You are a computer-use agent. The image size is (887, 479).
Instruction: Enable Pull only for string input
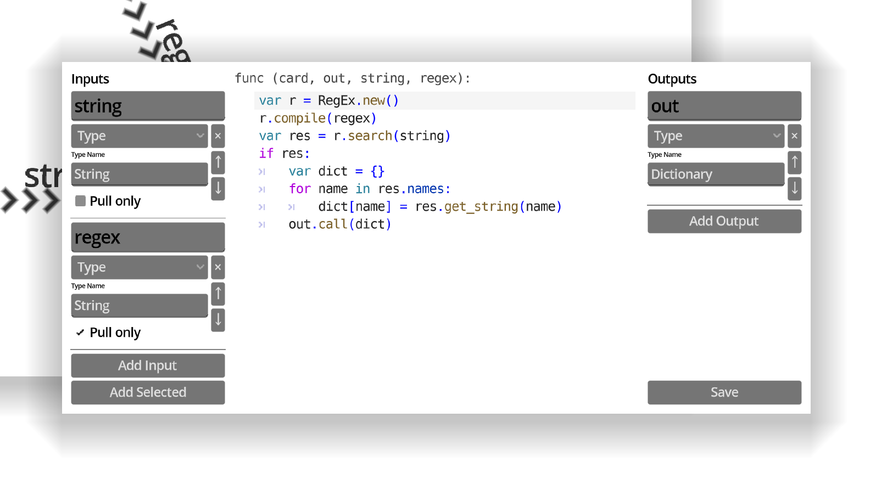click(81, 201)
